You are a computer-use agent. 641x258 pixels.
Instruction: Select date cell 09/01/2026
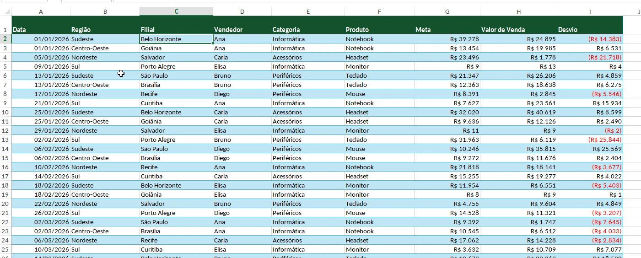pyautogui.click(x=41, y=66)
